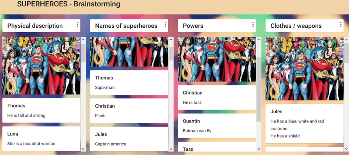
Task: Open Powers column three-dot menu
Action: (253, 25)
